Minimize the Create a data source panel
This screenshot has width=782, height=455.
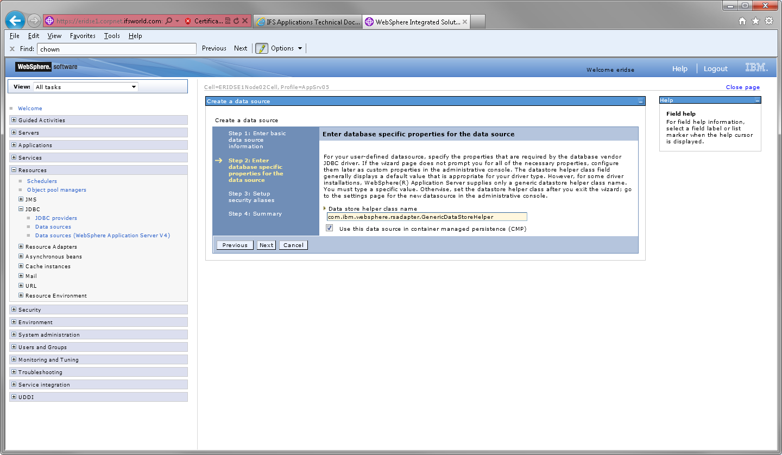click(641, 102)
